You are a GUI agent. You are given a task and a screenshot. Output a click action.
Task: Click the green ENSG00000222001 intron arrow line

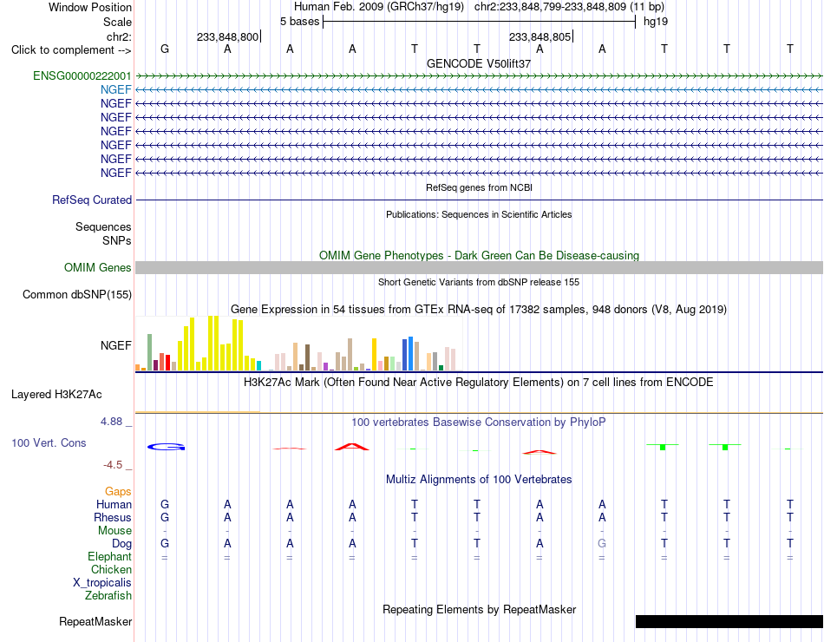(x=479, y=75)
